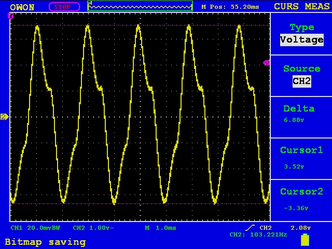Click the CURS MEAS menu title
This screenshot has width=332, height=249.
coord(301,7)
